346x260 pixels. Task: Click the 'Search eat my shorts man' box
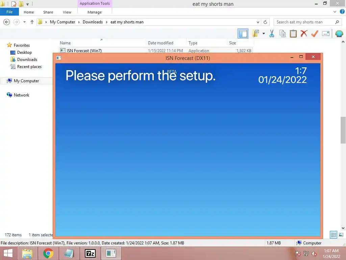point(307,22)
